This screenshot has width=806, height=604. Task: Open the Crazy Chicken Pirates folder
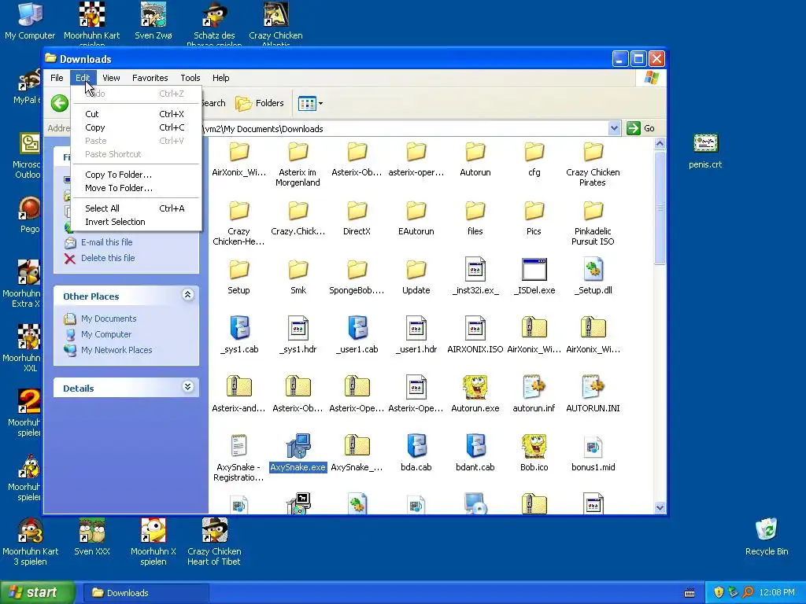tap(593, 164)
